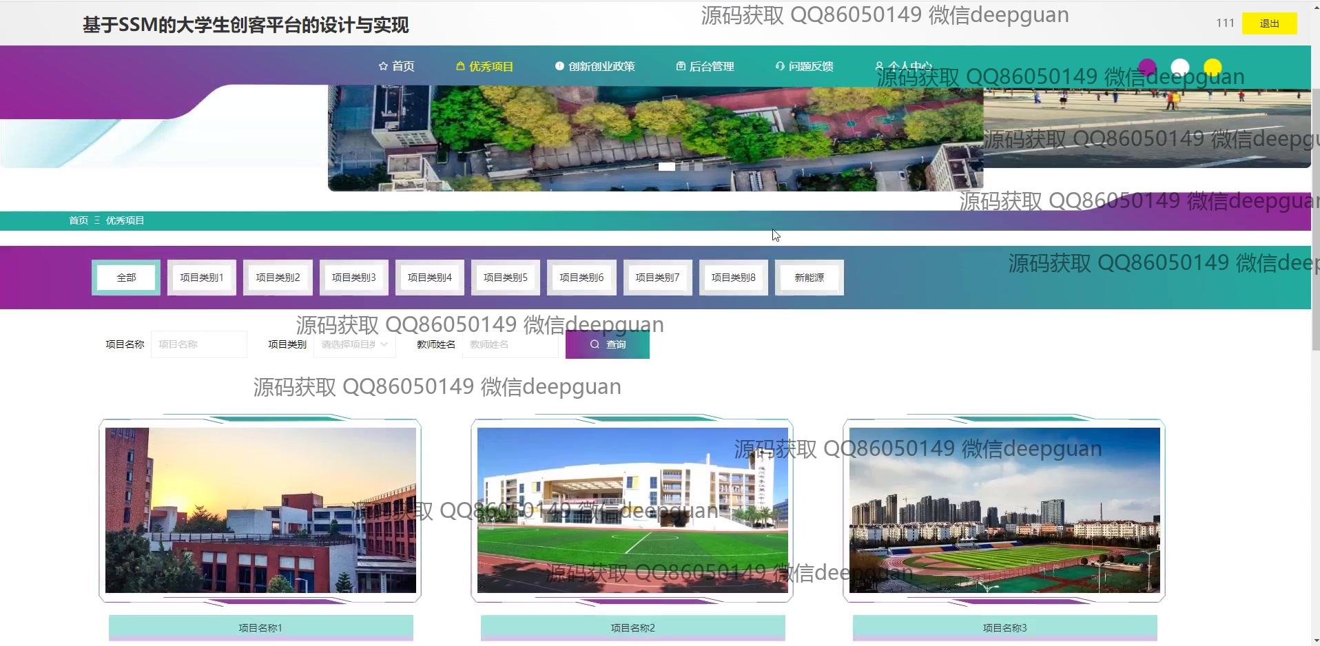1320x646 pixels.
Task: Click the info icon beside 创新创业政策
Action: (559, 66)
